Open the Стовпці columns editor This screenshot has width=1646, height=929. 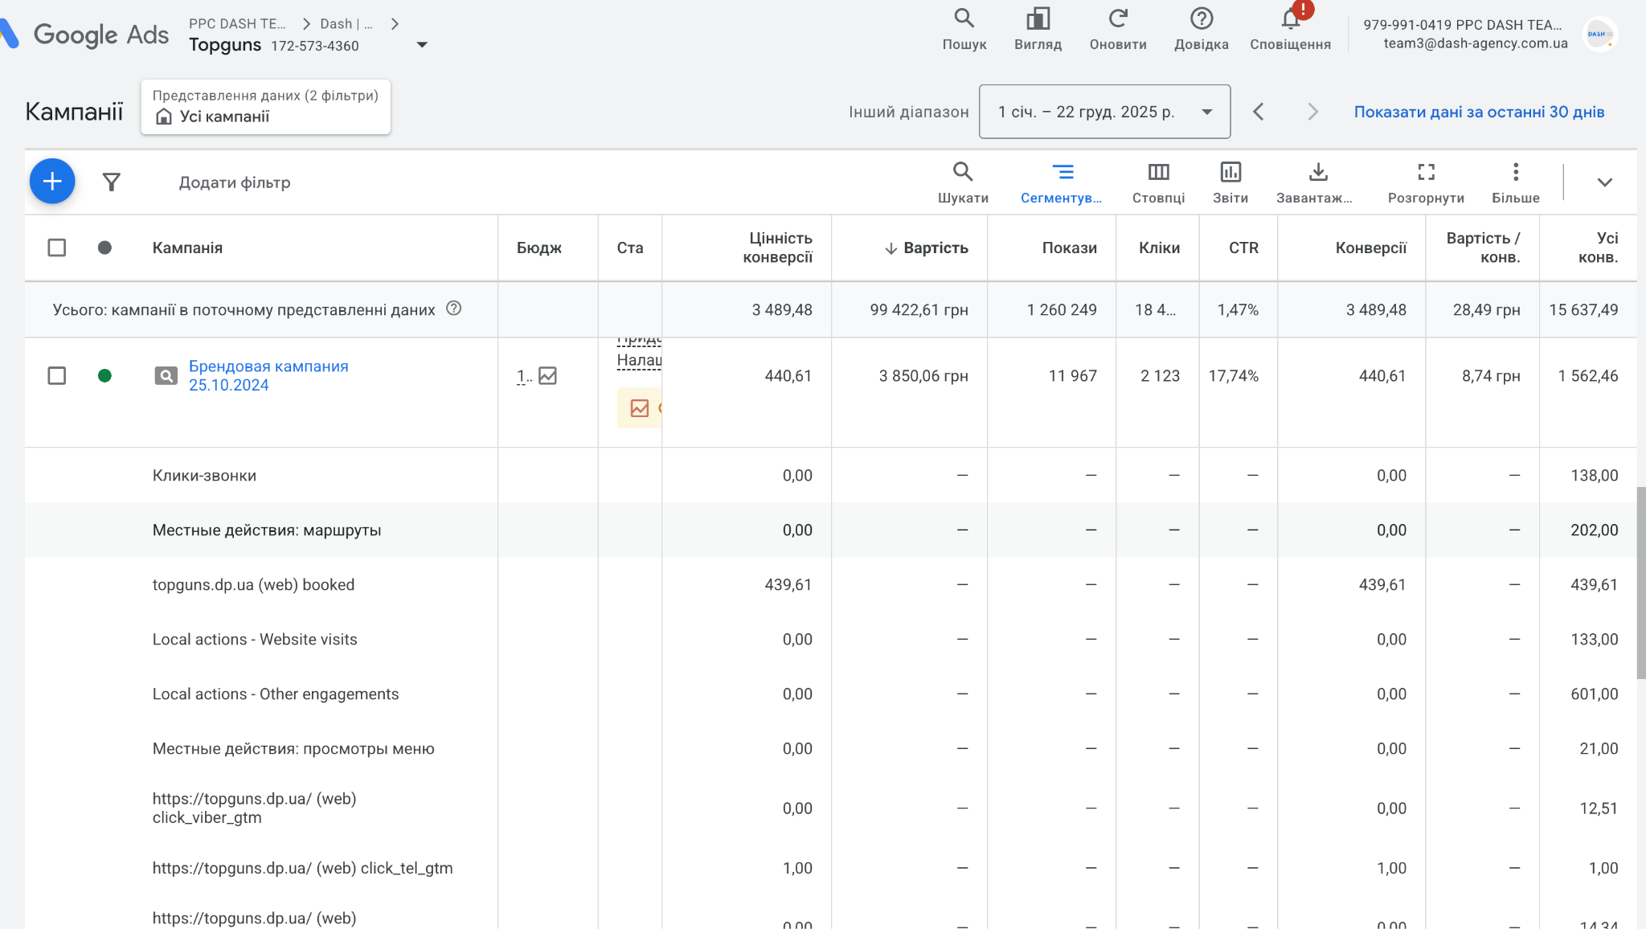[1158, 182]
